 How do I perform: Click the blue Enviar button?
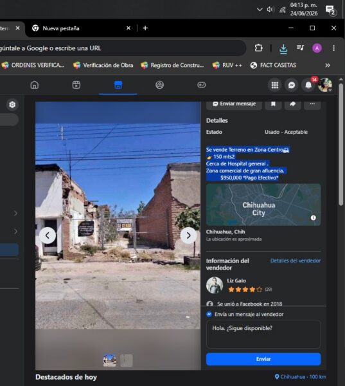tap(263, 359)
